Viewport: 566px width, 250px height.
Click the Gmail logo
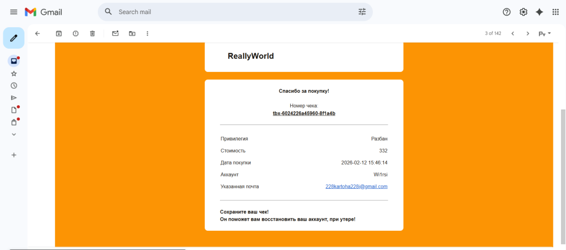[x=44, y=12]
